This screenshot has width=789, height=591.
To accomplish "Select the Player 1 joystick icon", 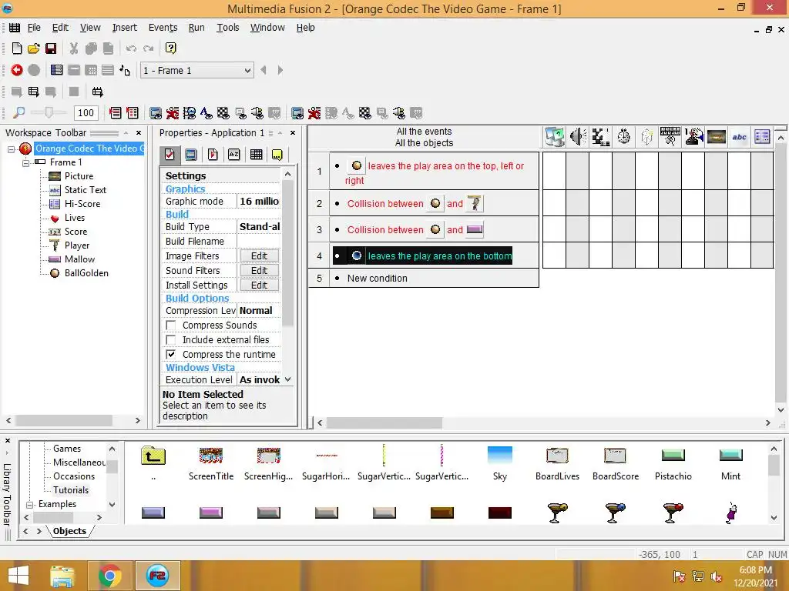I will 693,137.
